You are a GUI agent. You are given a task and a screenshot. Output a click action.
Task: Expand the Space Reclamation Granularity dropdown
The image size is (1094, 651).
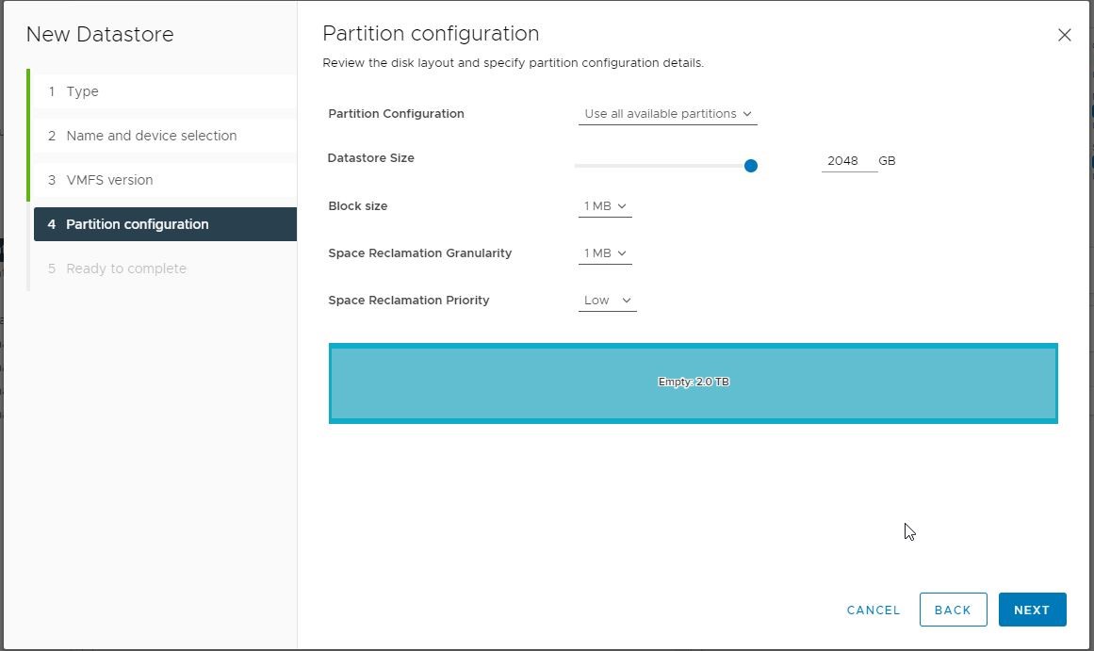(x=604, y=252)
